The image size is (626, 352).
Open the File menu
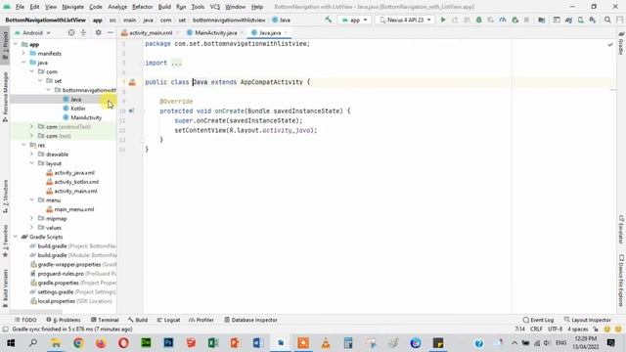click(20, 7)
